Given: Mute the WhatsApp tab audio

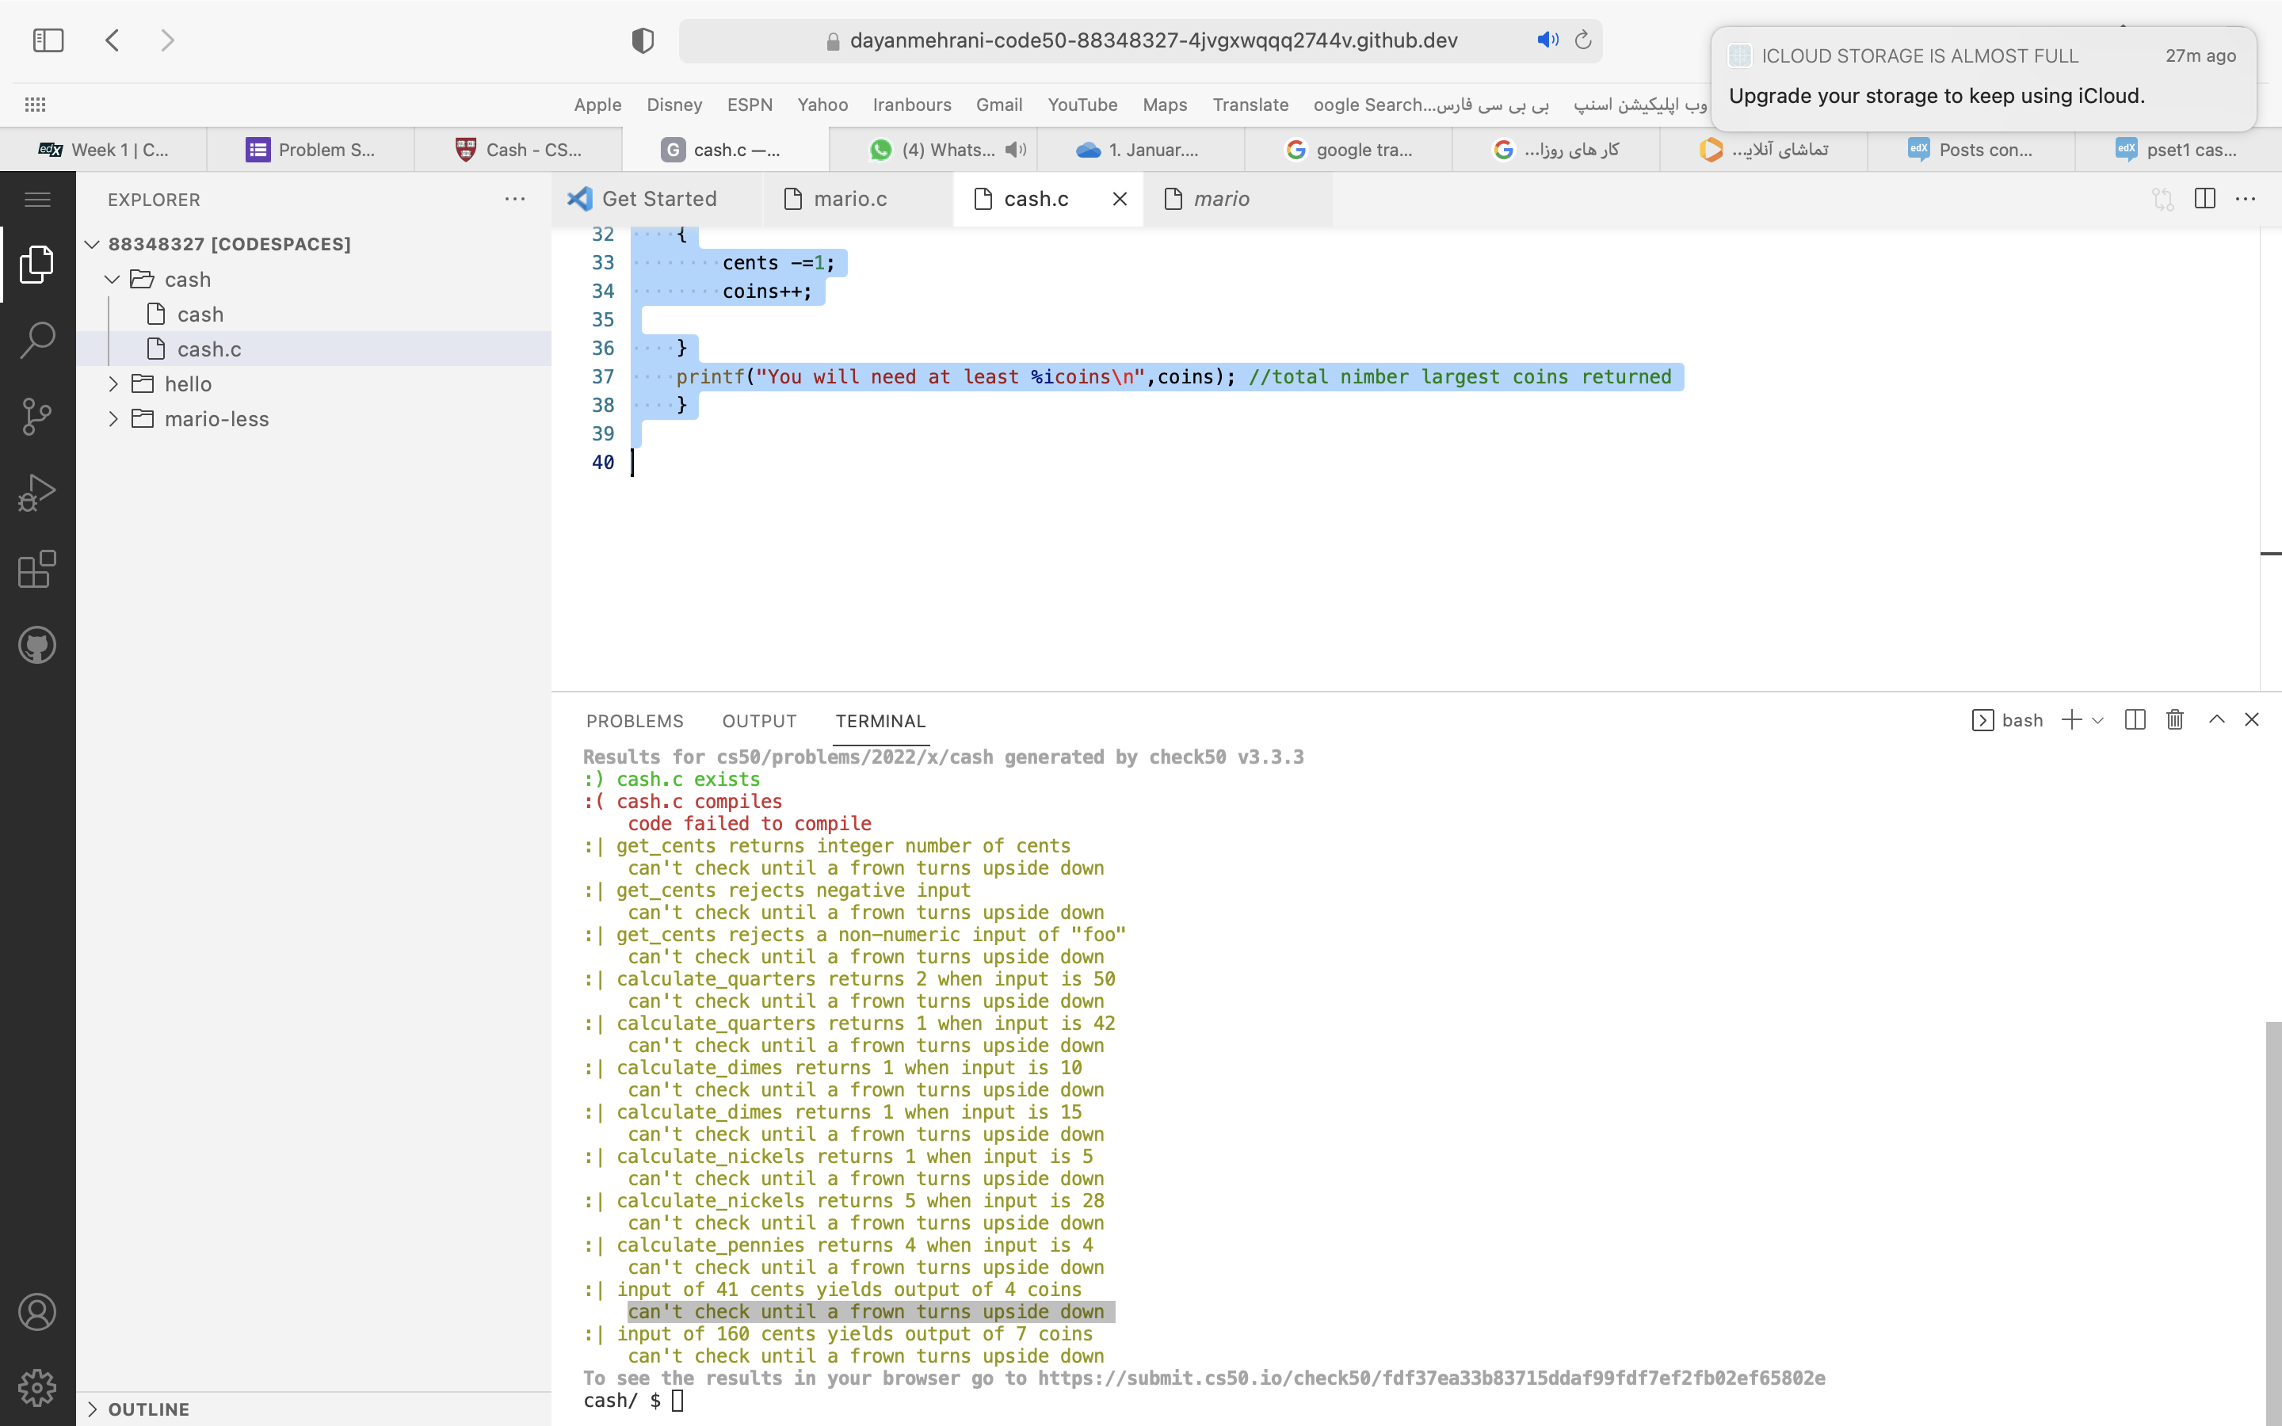Looking at the screenshot, I should 1016,149.
